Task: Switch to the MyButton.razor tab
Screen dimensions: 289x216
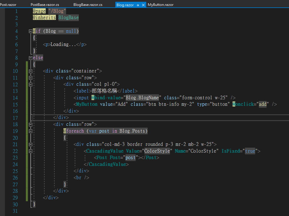Action: 160,5
